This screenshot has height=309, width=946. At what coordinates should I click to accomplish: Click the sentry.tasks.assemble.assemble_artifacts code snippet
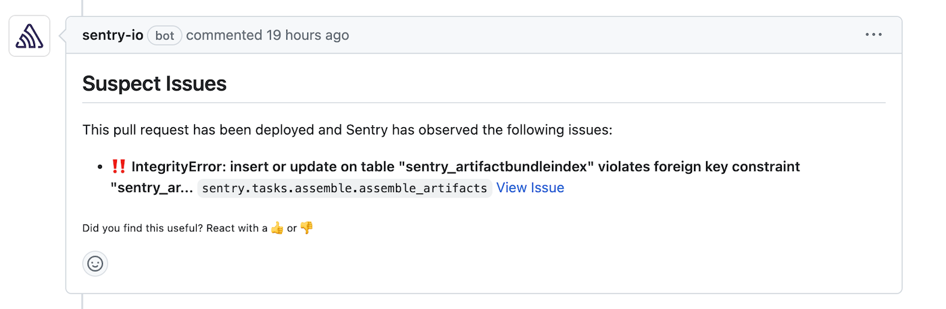(345, 188)
